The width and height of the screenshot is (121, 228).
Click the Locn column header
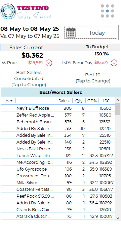[8, 101]
